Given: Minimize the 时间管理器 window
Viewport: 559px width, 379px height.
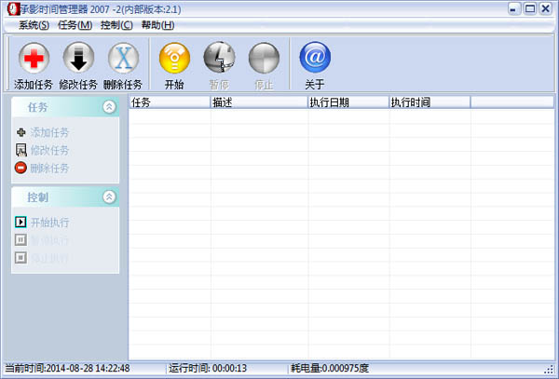Looking at the screenshot, I should click(514, 9).
